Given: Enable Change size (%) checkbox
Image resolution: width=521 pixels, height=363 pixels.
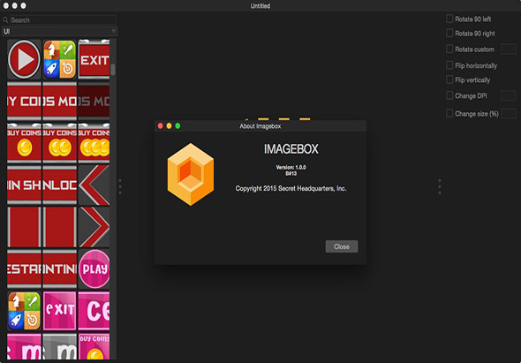Looking at the screenshot, I should click(449, 113).
